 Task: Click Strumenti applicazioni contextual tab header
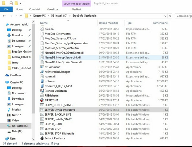tap(76, 4)
